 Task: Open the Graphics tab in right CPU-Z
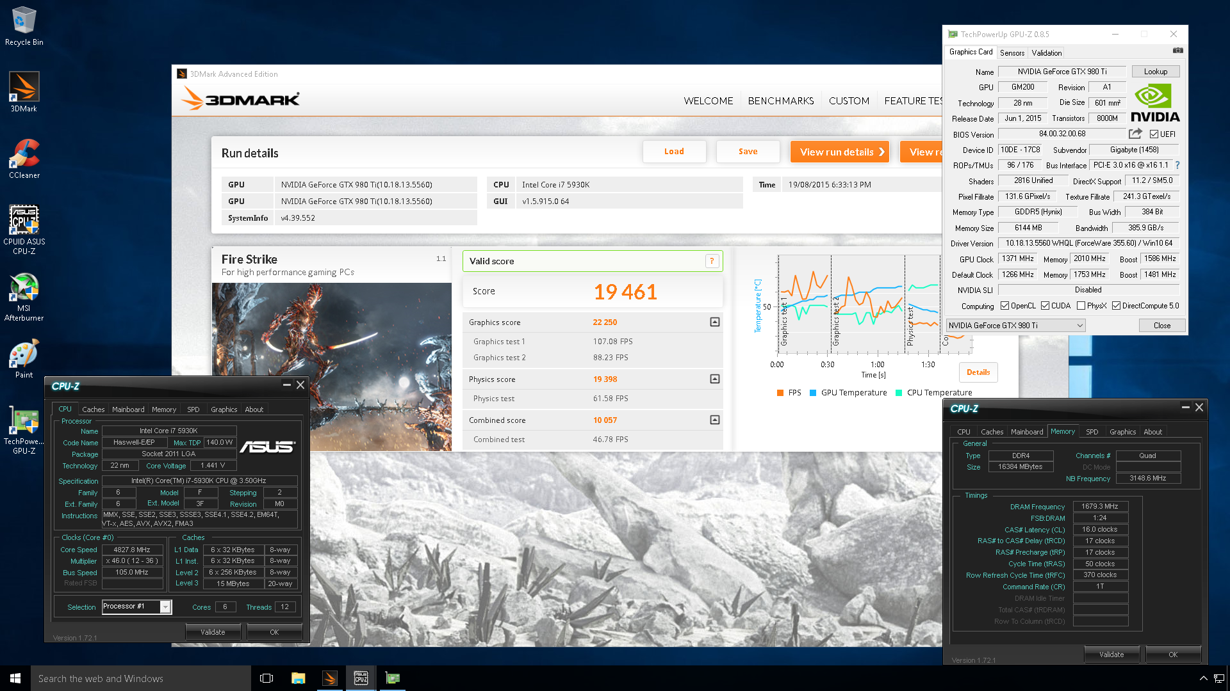tap(1123, 432)
